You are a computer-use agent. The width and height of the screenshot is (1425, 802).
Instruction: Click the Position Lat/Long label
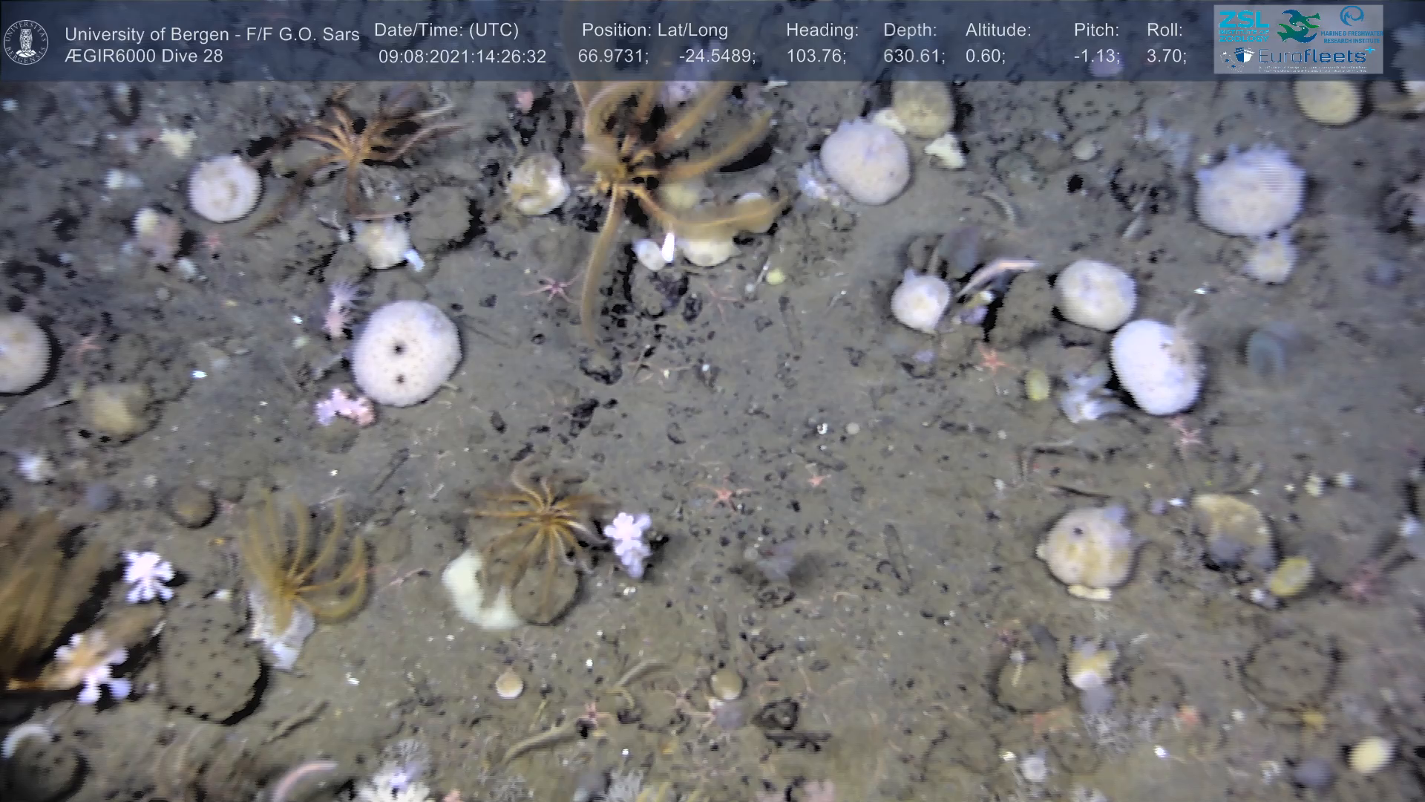(x=655, y=30)
